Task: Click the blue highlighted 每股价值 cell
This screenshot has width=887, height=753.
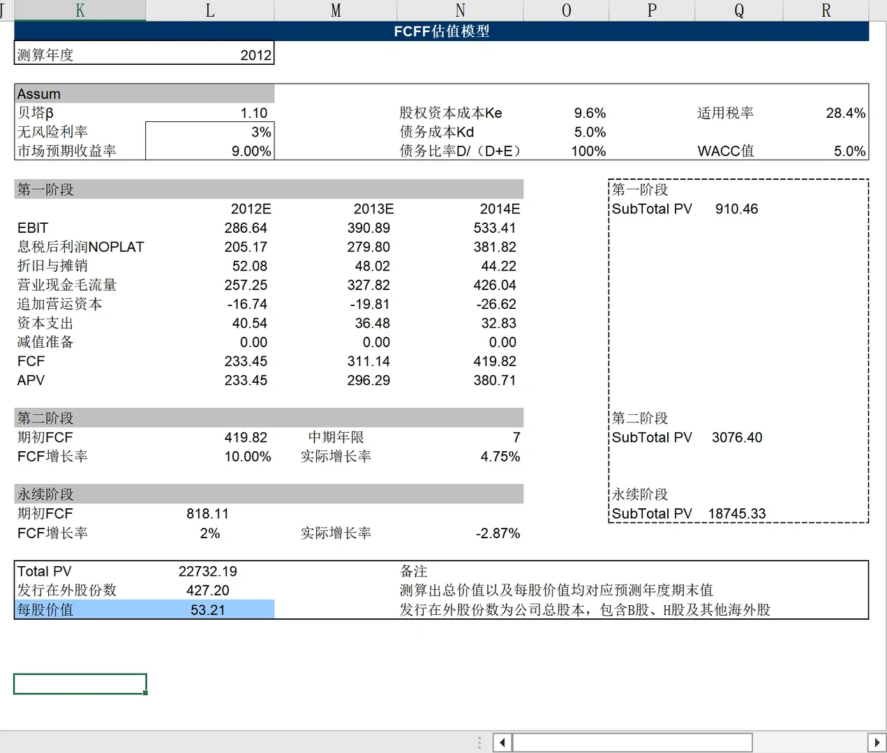Action: tap(209, 609)
